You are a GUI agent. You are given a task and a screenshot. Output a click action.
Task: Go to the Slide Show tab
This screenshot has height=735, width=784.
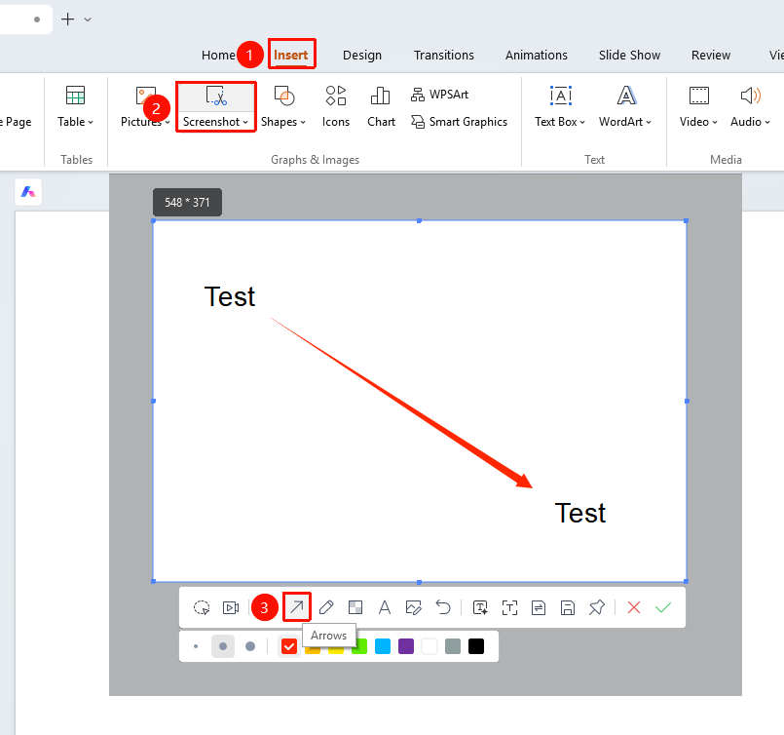pyautogui.click(x=629, y=55)
